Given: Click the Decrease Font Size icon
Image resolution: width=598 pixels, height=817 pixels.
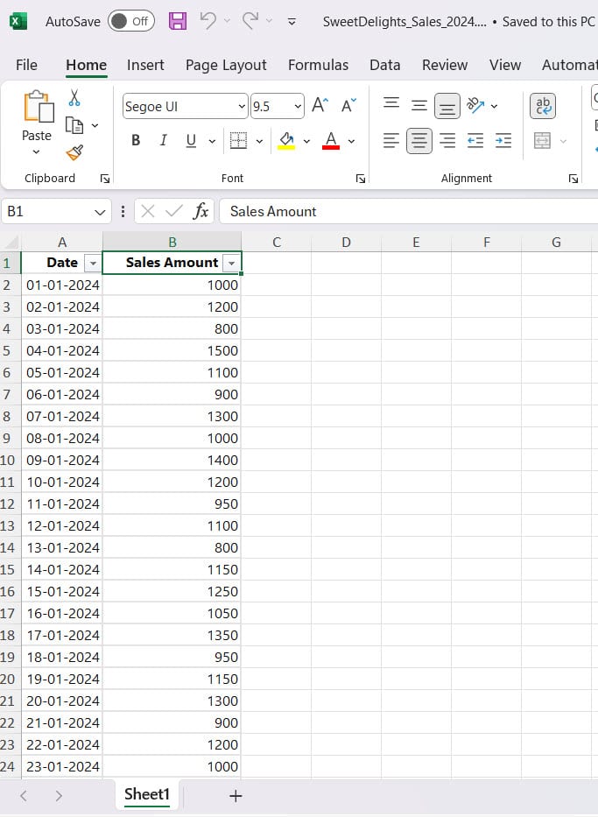Looking at the screenshot, I should (x=348, y=105).
